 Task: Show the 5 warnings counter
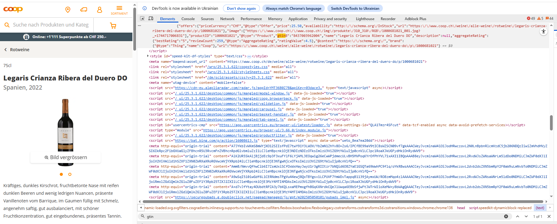click(540, 19)
